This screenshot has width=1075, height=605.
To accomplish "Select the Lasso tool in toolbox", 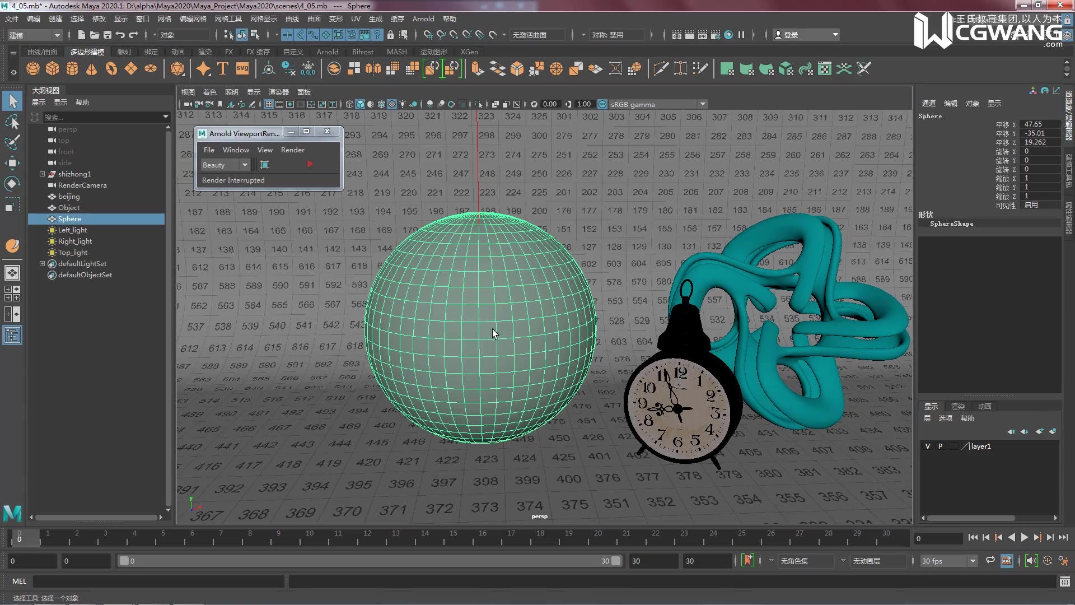I will 12,122.
